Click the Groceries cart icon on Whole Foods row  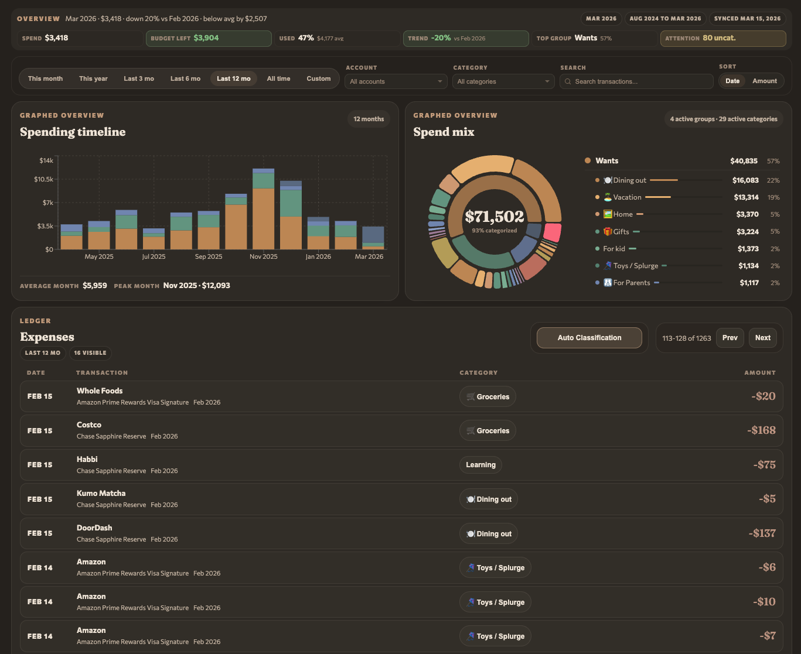pyautogui.click(x=471, y=396)
